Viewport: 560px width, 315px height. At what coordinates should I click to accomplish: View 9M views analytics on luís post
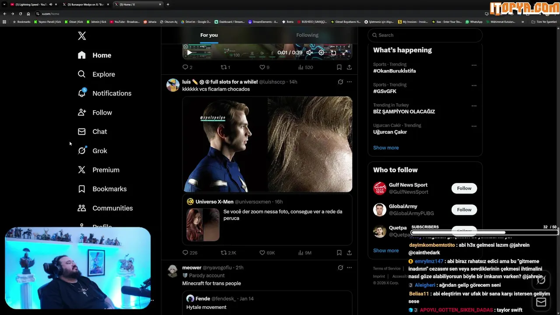pyautogui.click(x=305, y=253)
